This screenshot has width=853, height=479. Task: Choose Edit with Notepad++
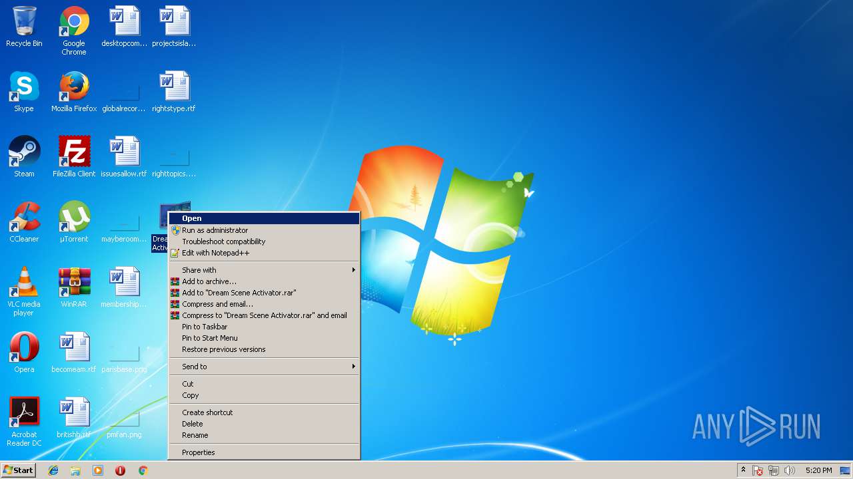[264, 253]
